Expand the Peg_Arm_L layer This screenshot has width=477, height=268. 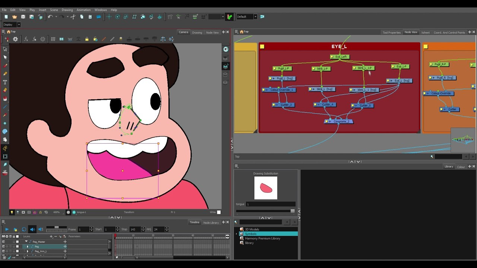(27, 251)
